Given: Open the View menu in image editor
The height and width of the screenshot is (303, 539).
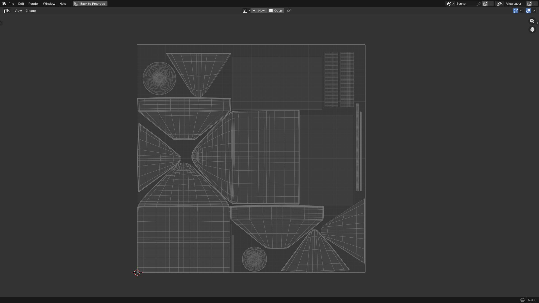Looking at the screenshot, I should (18, 11).
